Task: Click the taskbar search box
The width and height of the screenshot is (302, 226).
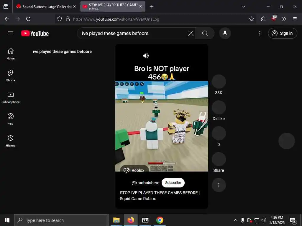Action: coord(61,220)
